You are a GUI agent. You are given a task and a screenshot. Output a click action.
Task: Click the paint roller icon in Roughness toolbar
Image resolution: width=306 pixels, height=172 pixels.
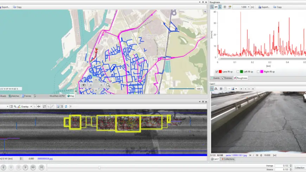[230, 7]
